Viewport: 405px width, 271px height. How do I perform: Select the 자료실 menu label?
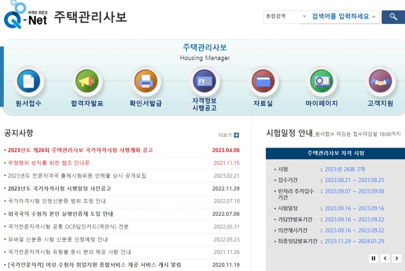tap(263, 103)
